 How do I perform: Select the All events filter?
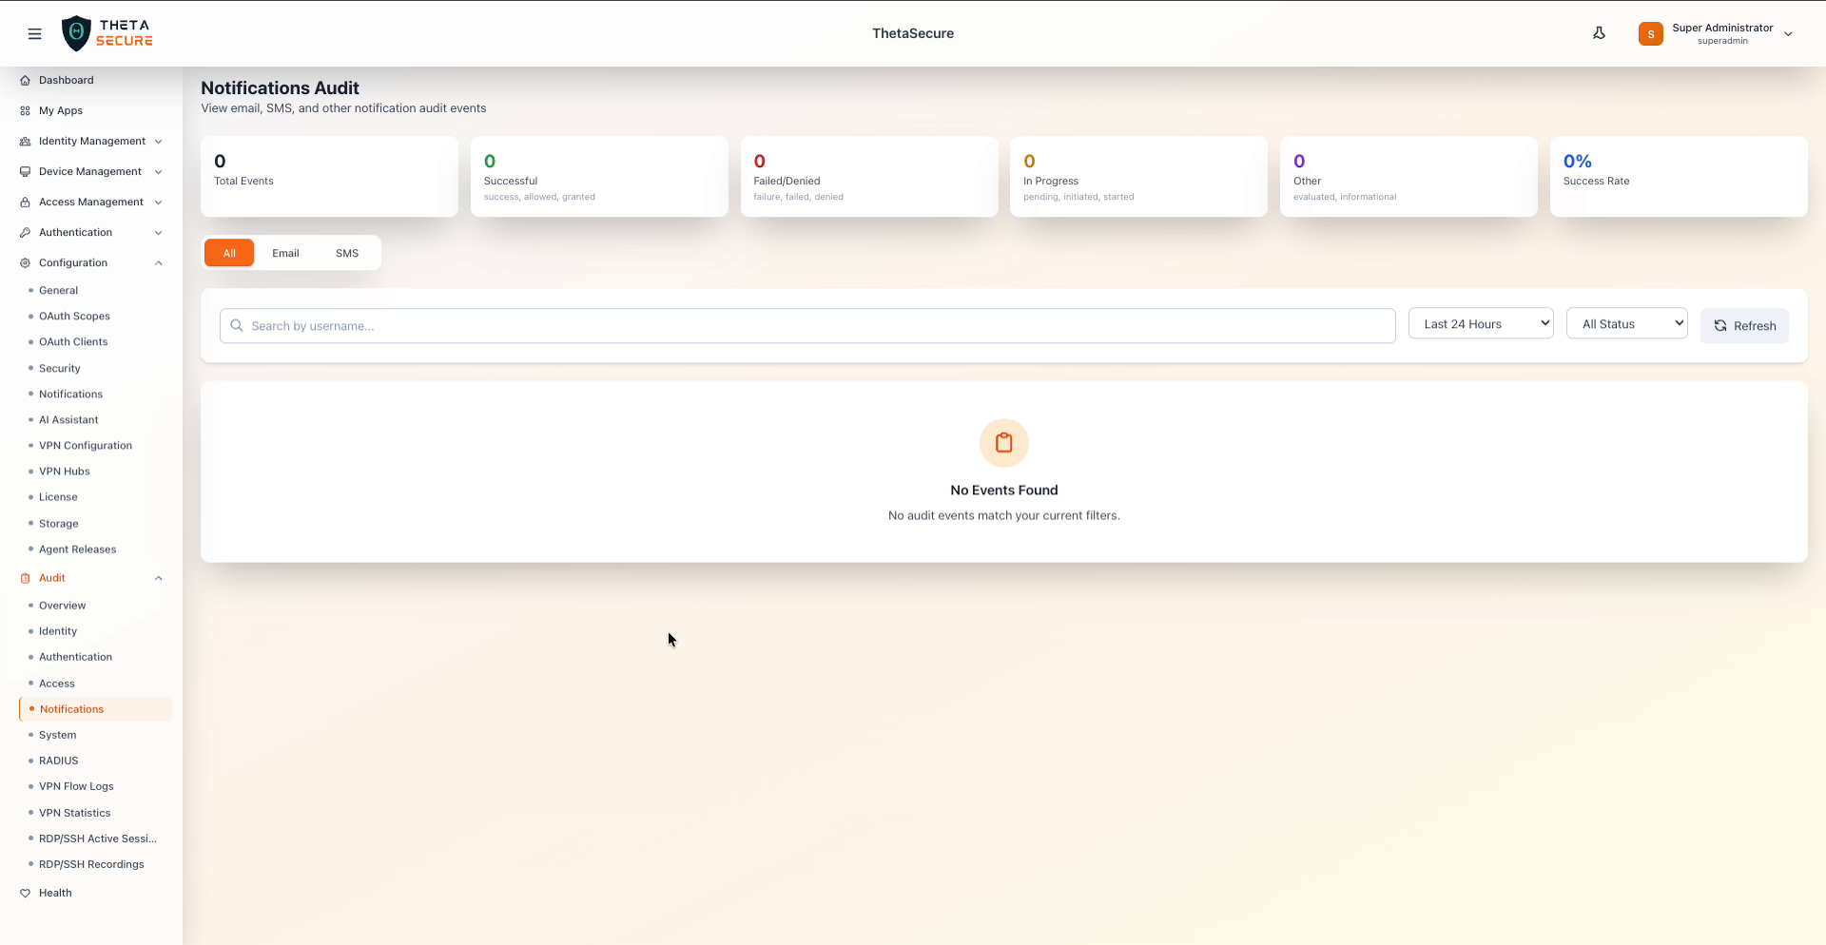tap(228, 253)
